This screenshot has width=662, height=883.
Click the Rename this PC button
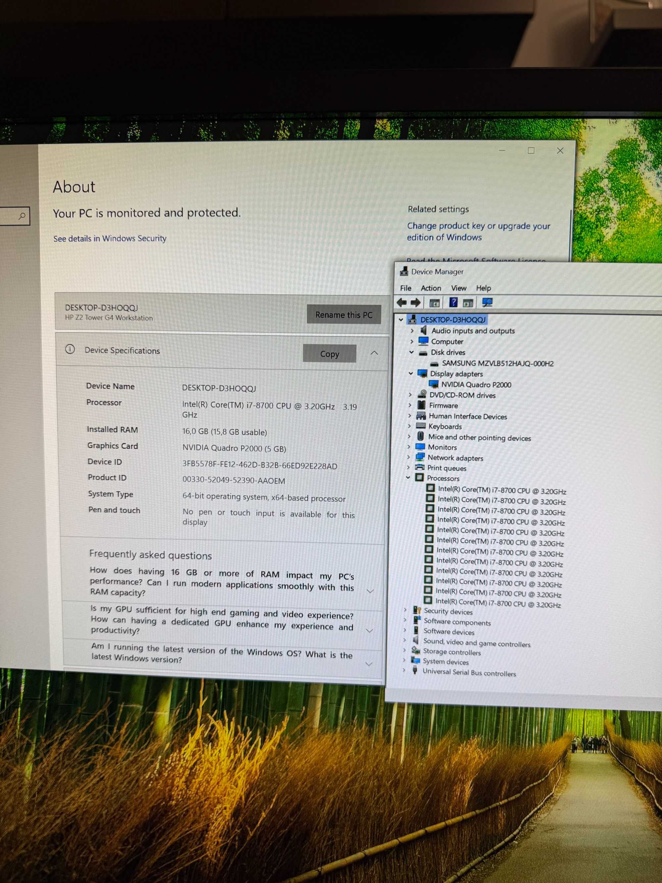click(x=344, y=315)
